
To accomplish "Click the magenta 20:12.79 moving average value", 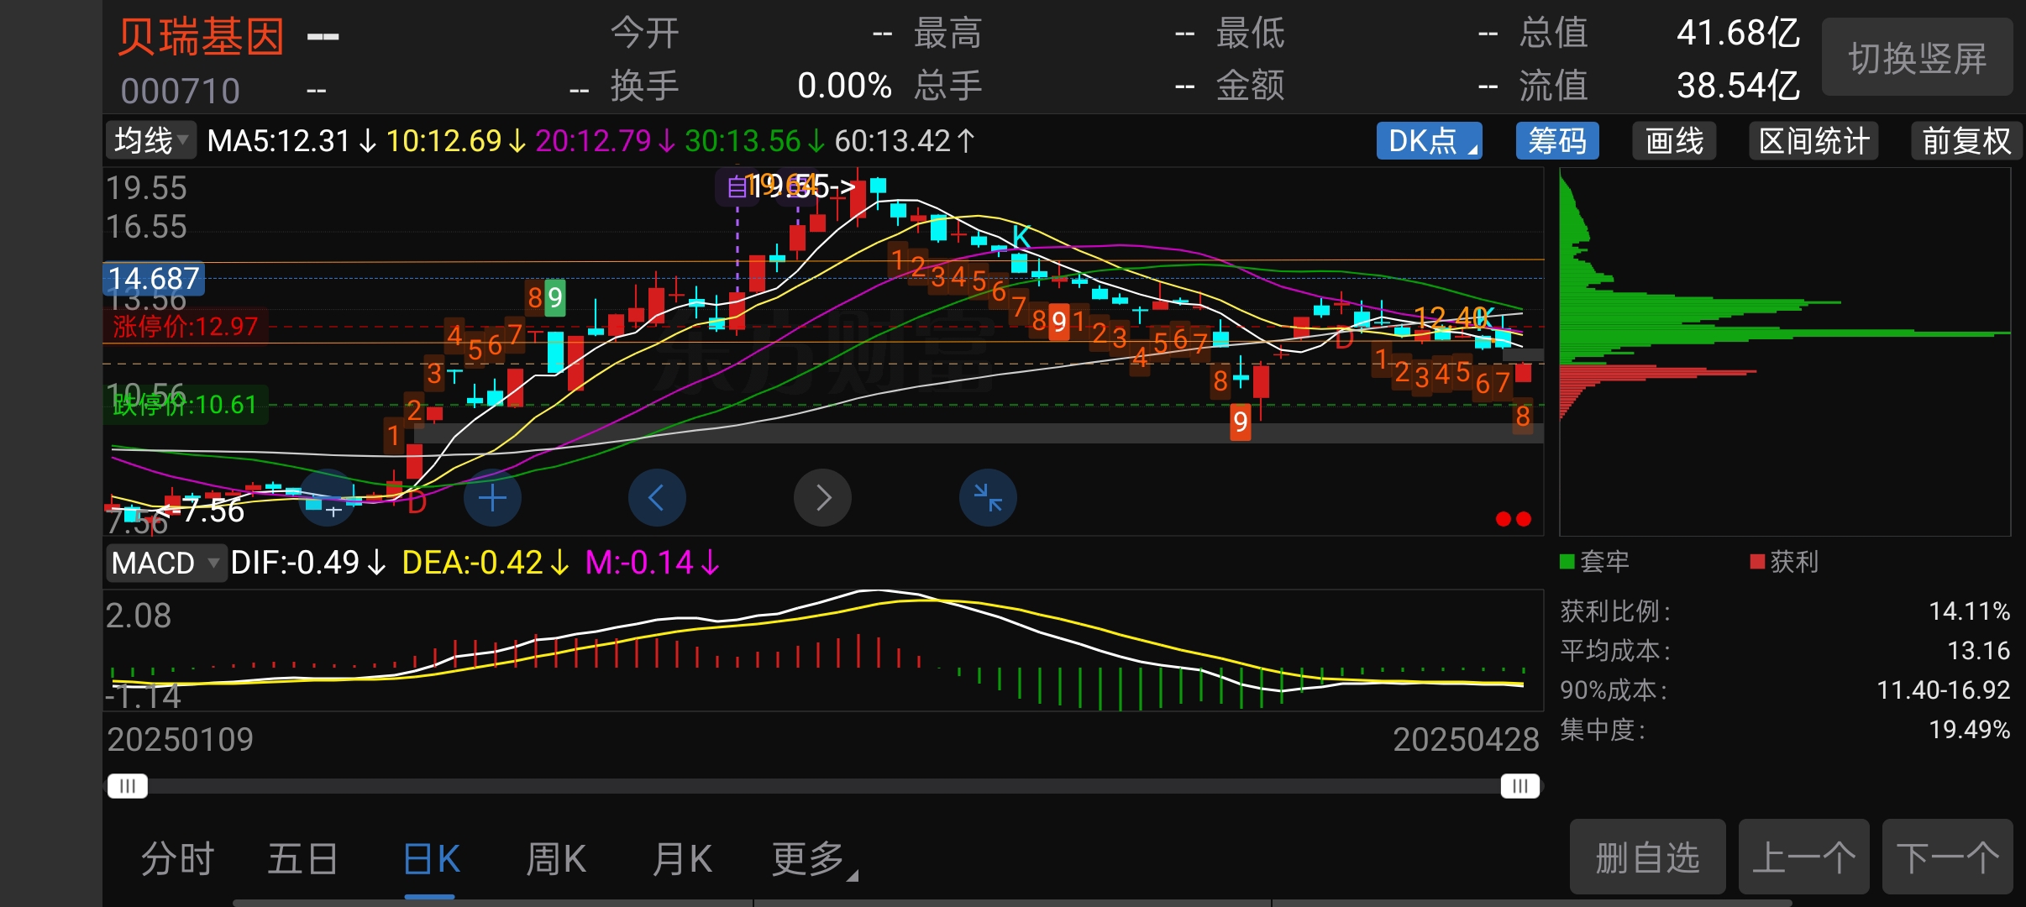I will 606,140.
